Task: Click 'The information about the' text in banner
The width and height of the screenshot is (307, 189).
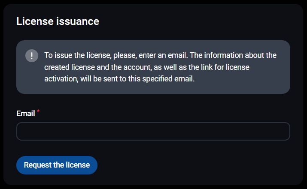Action: click(233, 55)
